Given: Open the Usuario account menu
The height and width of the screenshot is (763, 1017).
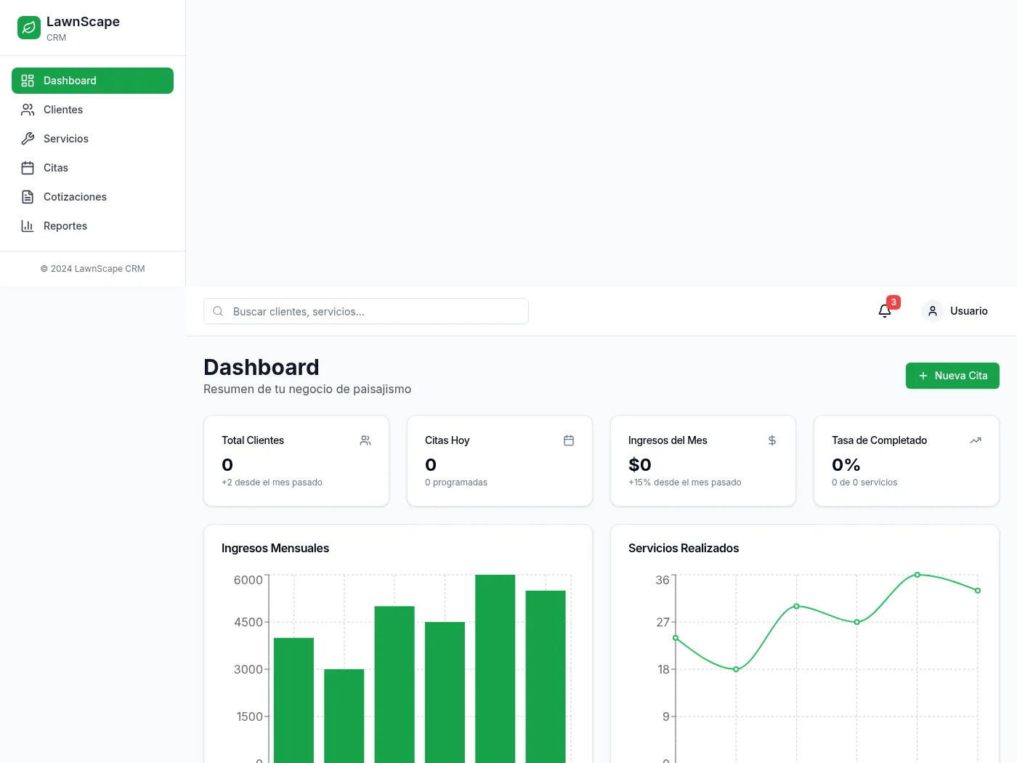Looking at the screenshot, I should (956, 311).
